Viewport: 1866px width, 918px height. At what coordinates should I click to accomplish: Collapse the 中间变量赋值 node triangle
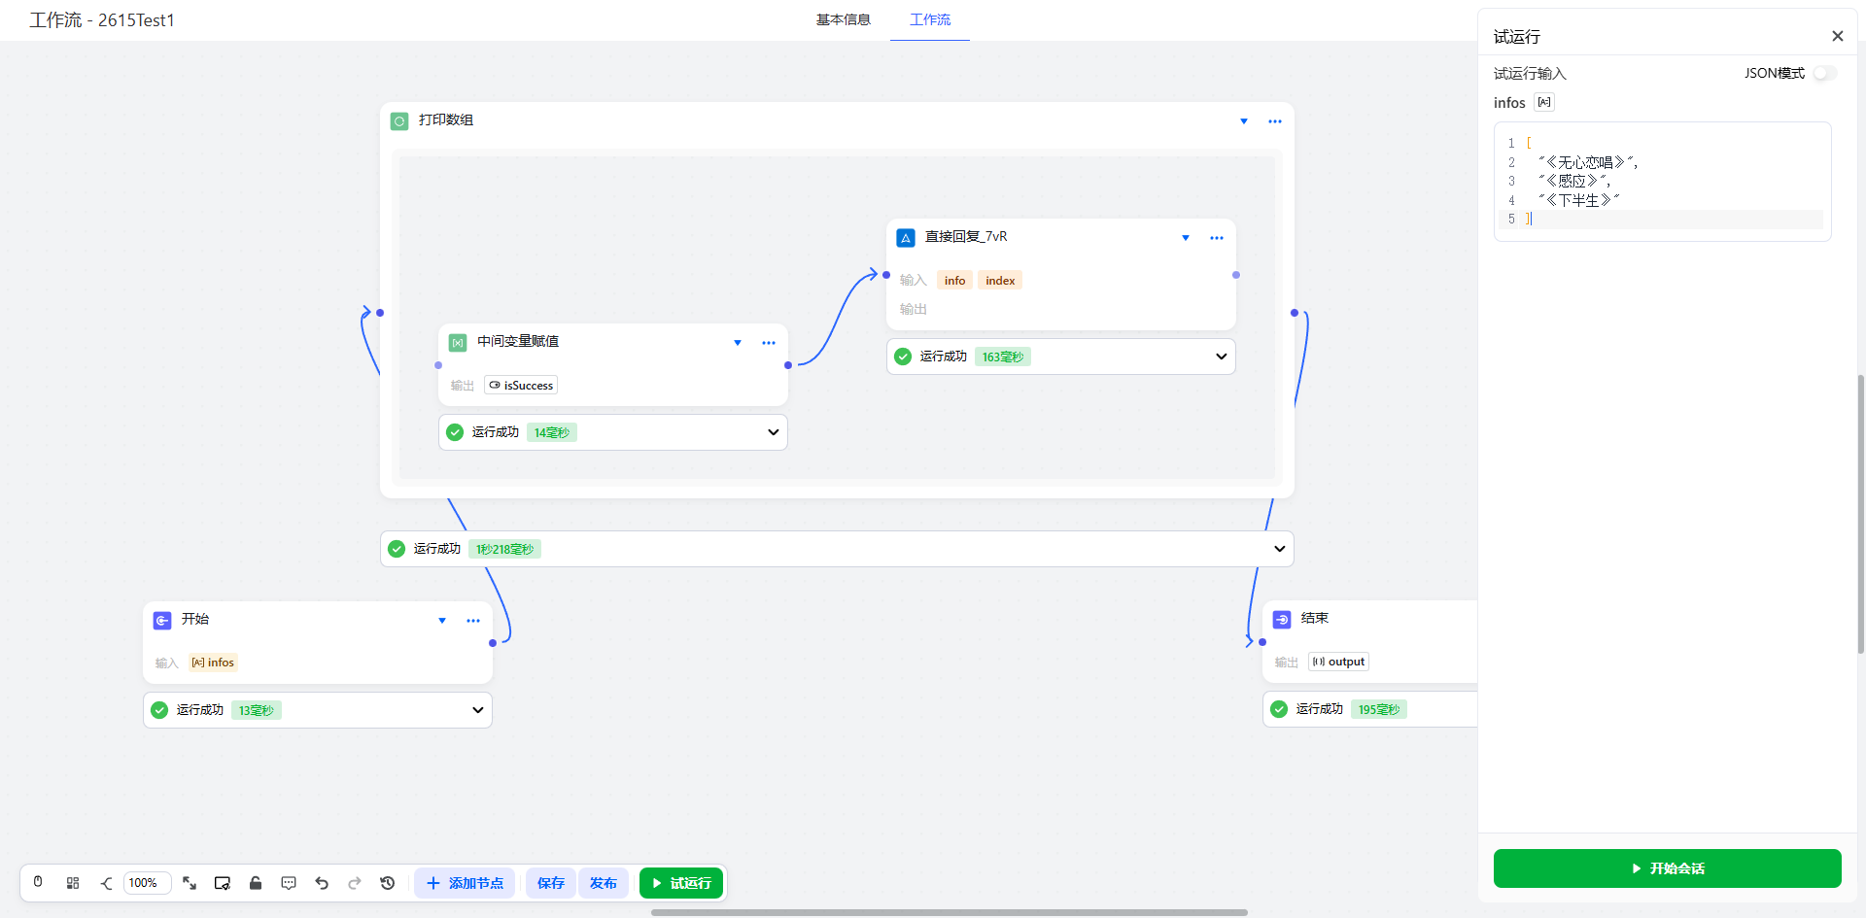point(738,343)
